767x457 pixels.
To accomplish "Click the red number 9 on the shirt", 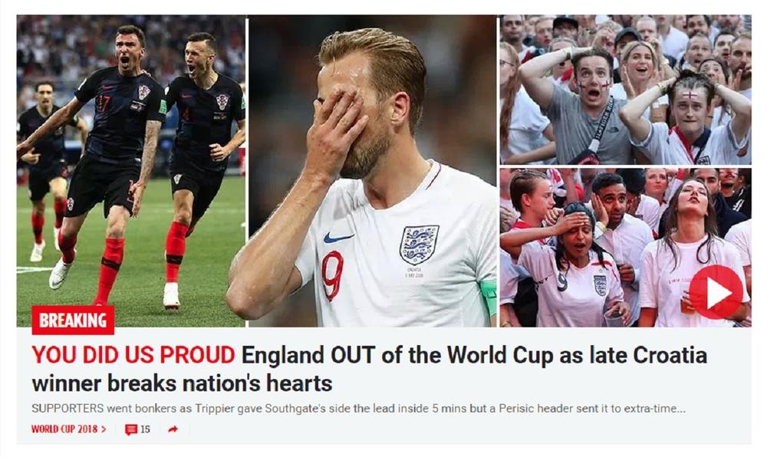I will click(333, 275).
